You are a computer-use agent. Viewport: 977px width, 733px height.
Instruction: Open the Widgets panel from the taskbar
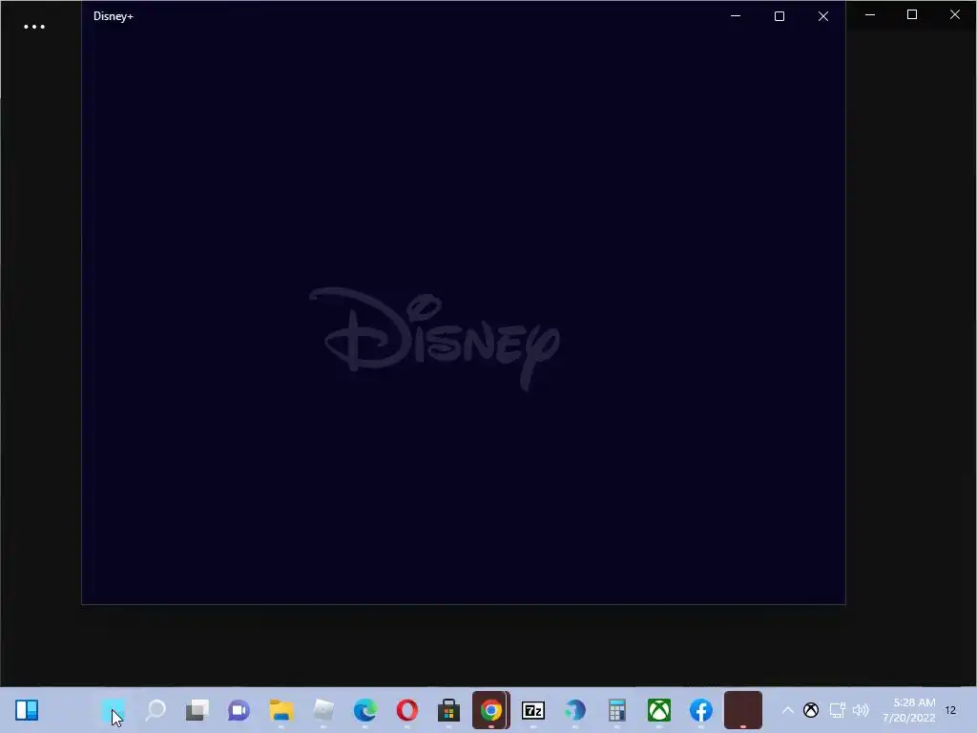pyautogui.click(x=27, y=710)
